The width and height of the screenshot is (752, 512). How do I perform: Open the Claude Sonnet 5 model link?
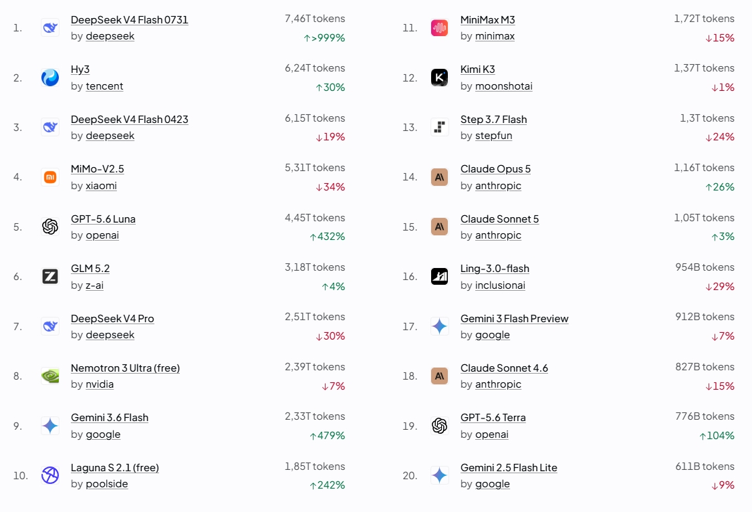499,219
